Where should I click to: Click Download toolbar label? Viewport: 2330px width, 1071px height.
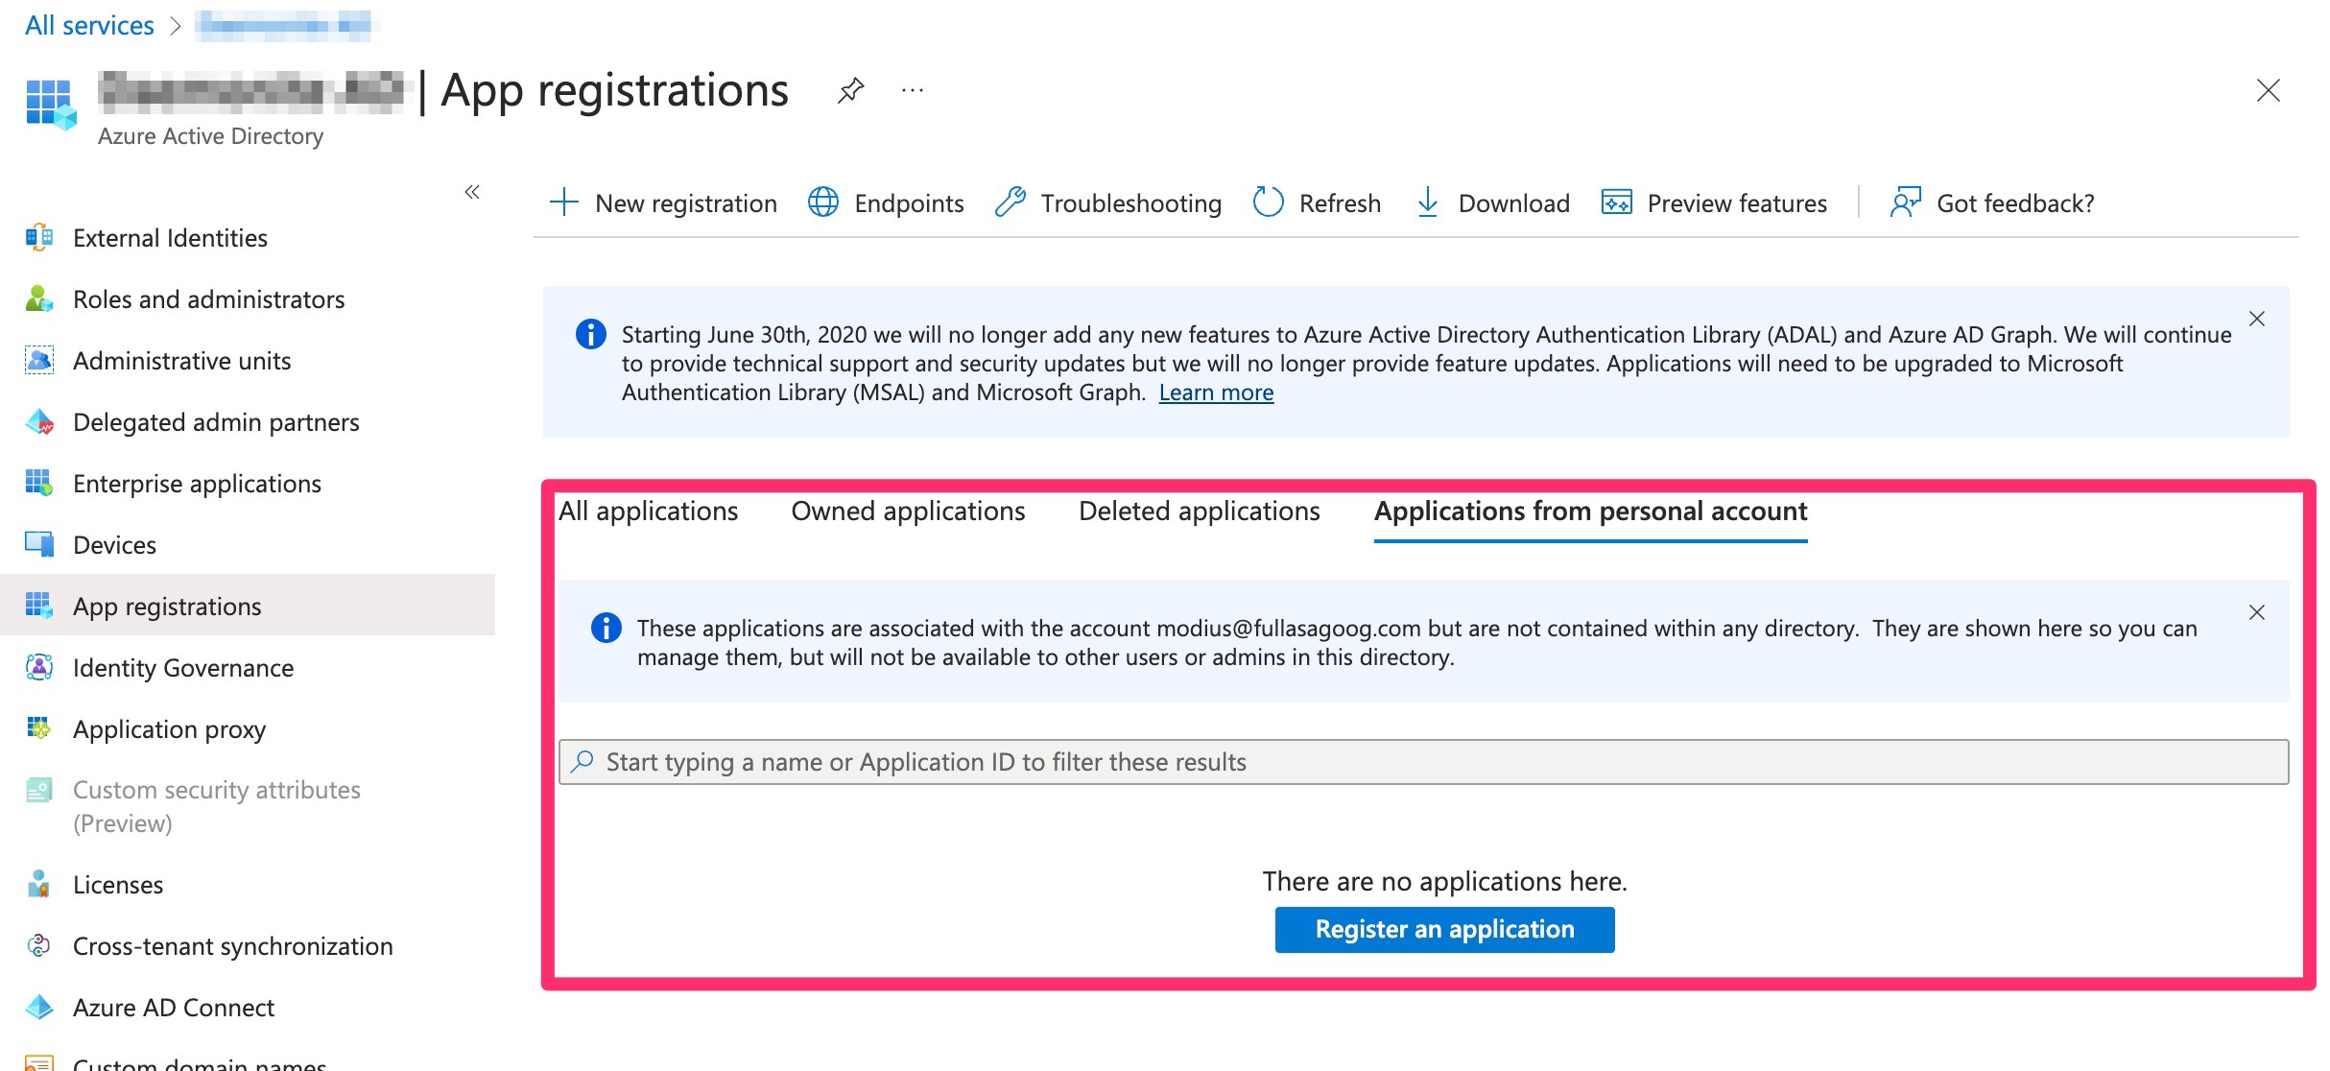pyautogui.click(x=1514, y=203)
